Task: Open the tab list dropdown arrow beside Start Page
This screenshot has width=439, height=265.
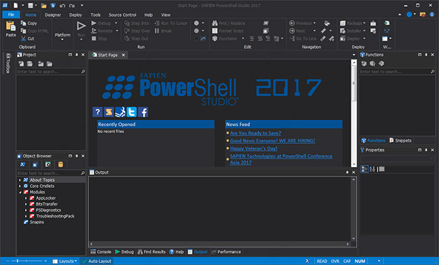Action: [x=354, y=55]
